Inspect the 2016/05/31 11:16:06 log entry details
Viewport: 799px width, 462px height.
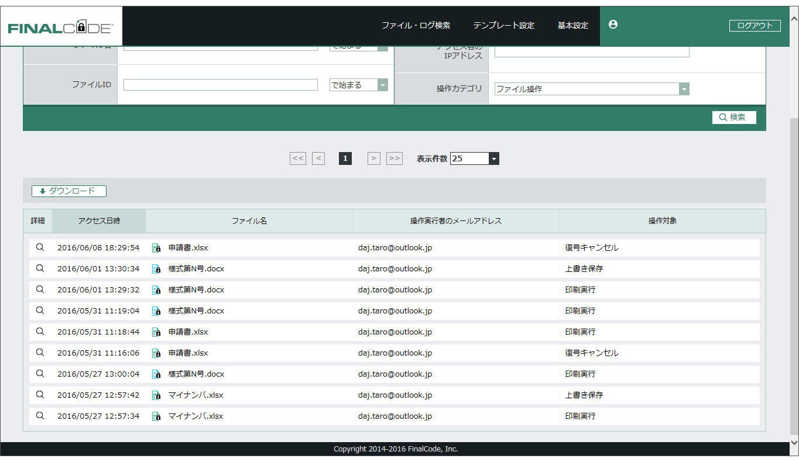point(40,353)
